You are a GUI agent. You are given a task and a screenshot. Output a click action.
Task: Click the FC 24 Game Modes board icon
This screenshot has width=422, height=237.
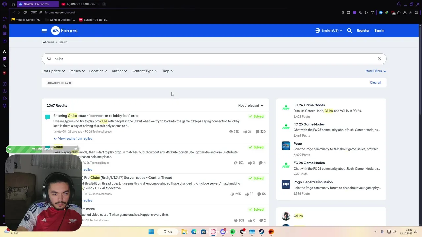click(x=286, y=108)
